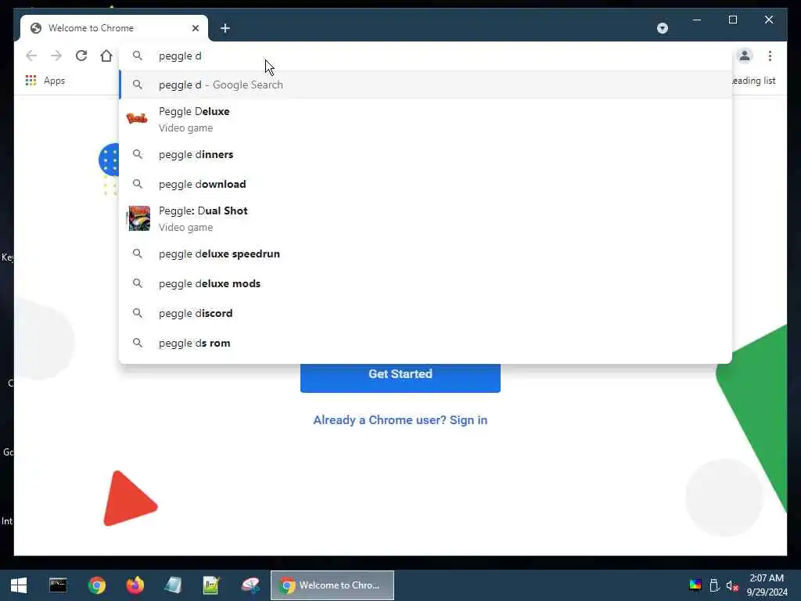Launch Firefox from the taskbar
The height and width of the screenshot is (601, 801).
pos(135,585)
